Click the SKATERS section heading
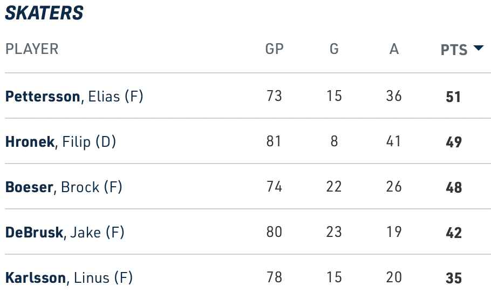 44,13
